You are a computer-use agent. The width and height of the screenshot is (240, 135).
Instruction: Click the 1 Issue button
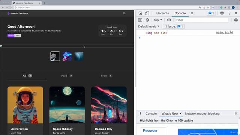pos(174,27)
